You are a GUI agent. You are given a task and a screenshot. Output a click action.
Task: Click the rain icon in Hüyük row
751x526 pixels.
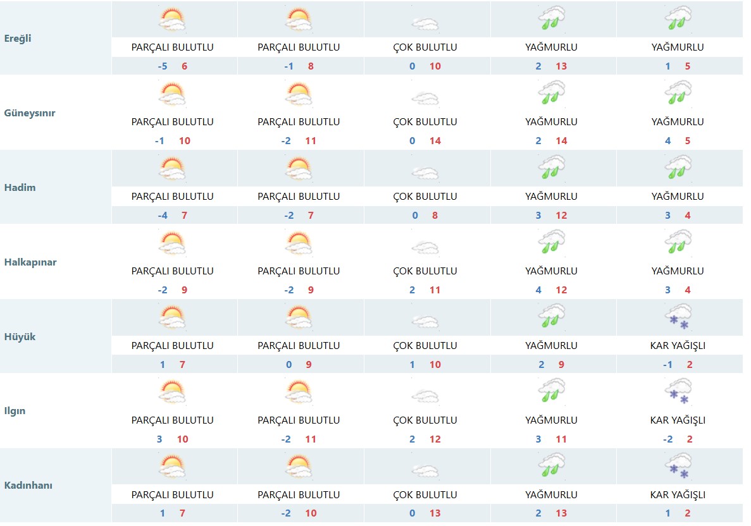(551, 317)
